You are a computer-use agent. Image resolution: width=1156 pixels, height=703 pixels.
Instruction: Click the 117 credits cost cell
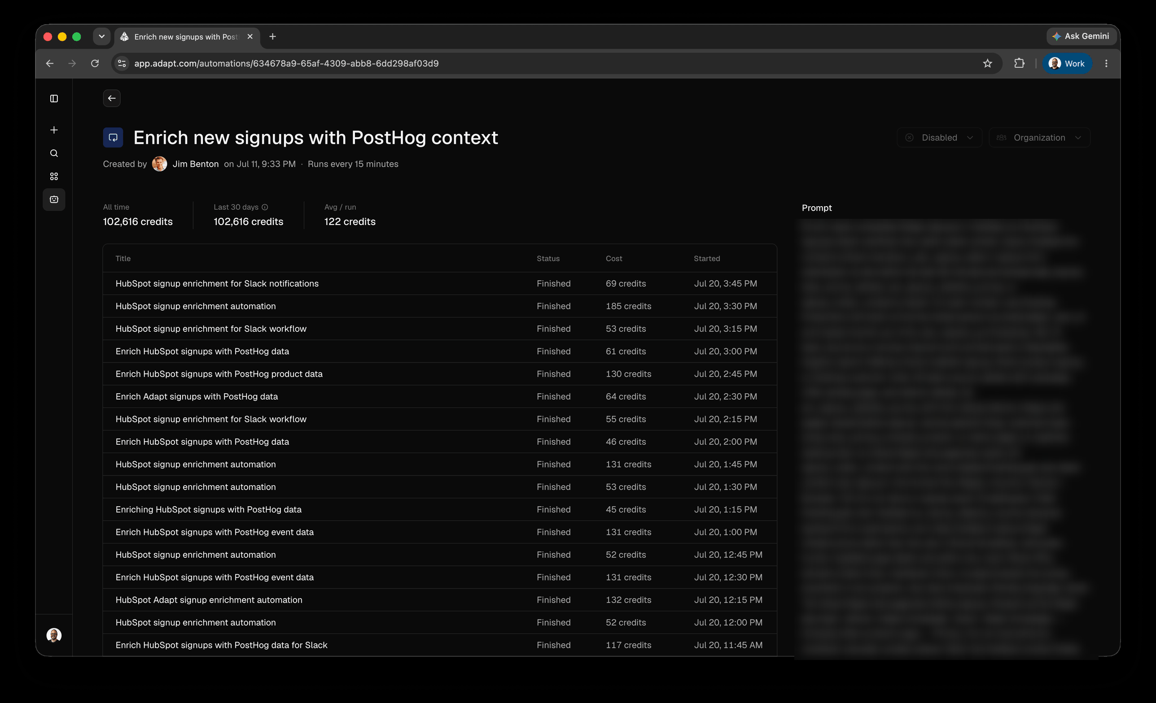tap(628, 645)
